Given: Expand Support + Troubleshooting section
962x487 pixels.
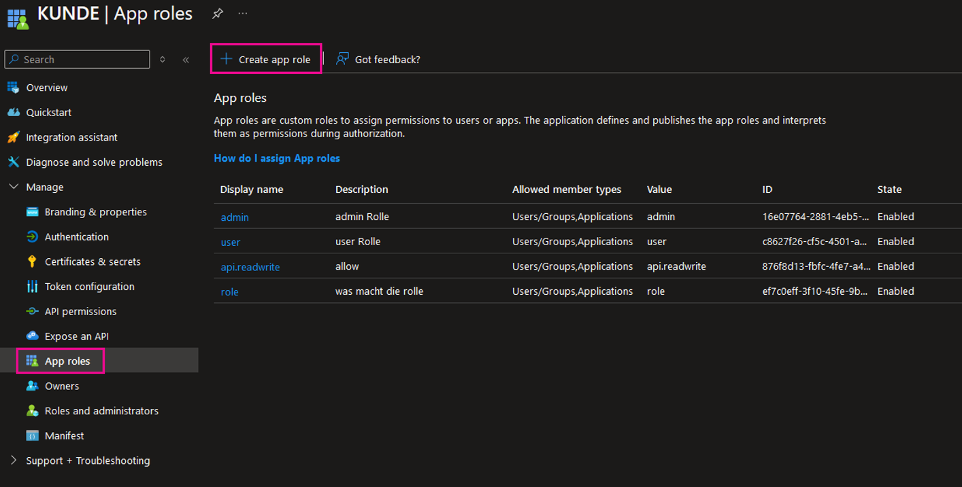Looking at the screenshot, I should click(14, 461).
